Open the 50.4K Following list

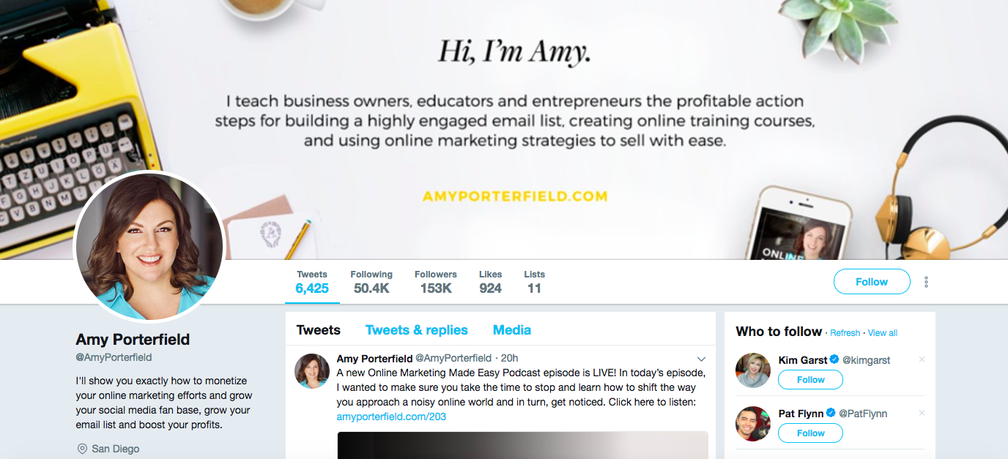tap(371, 282)
